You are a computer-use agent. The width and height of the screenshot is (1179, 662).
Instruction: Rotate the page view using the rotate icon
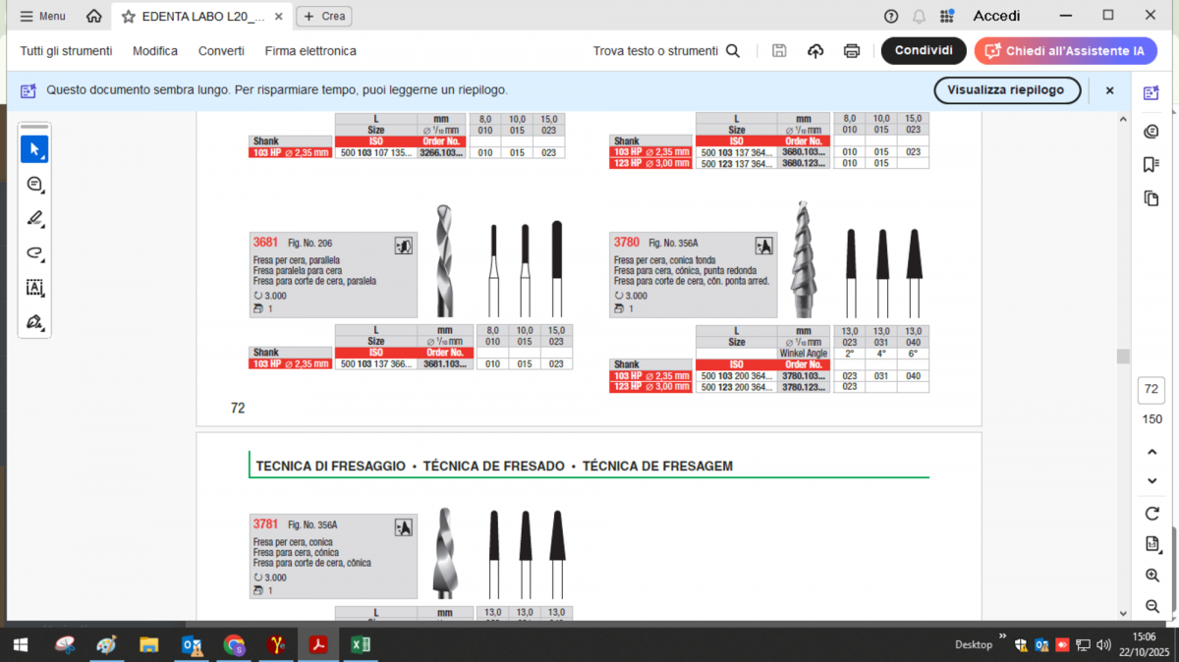(x=1151, y=514)
